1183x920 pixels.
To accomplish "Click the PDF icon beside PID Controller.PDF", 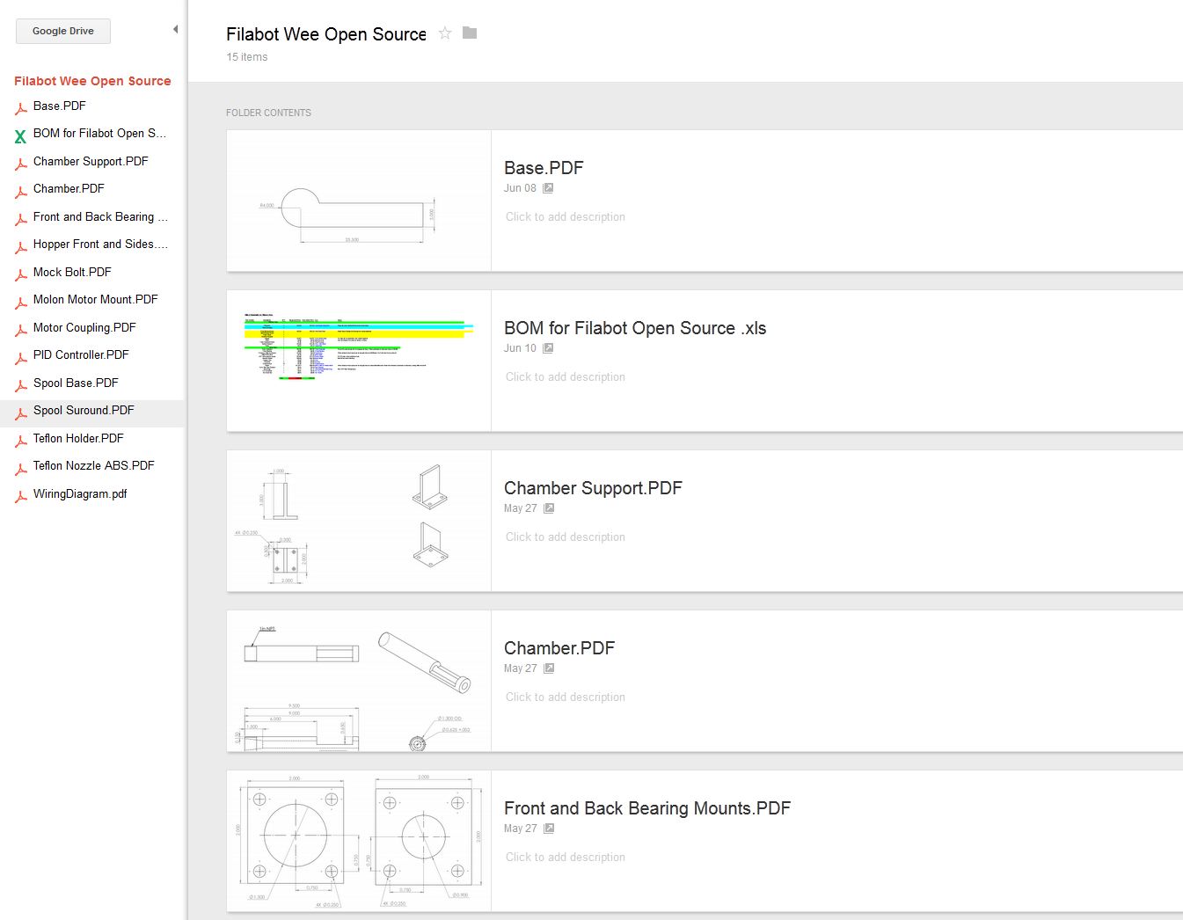I will pyautogui.click(x=20, y=357).
